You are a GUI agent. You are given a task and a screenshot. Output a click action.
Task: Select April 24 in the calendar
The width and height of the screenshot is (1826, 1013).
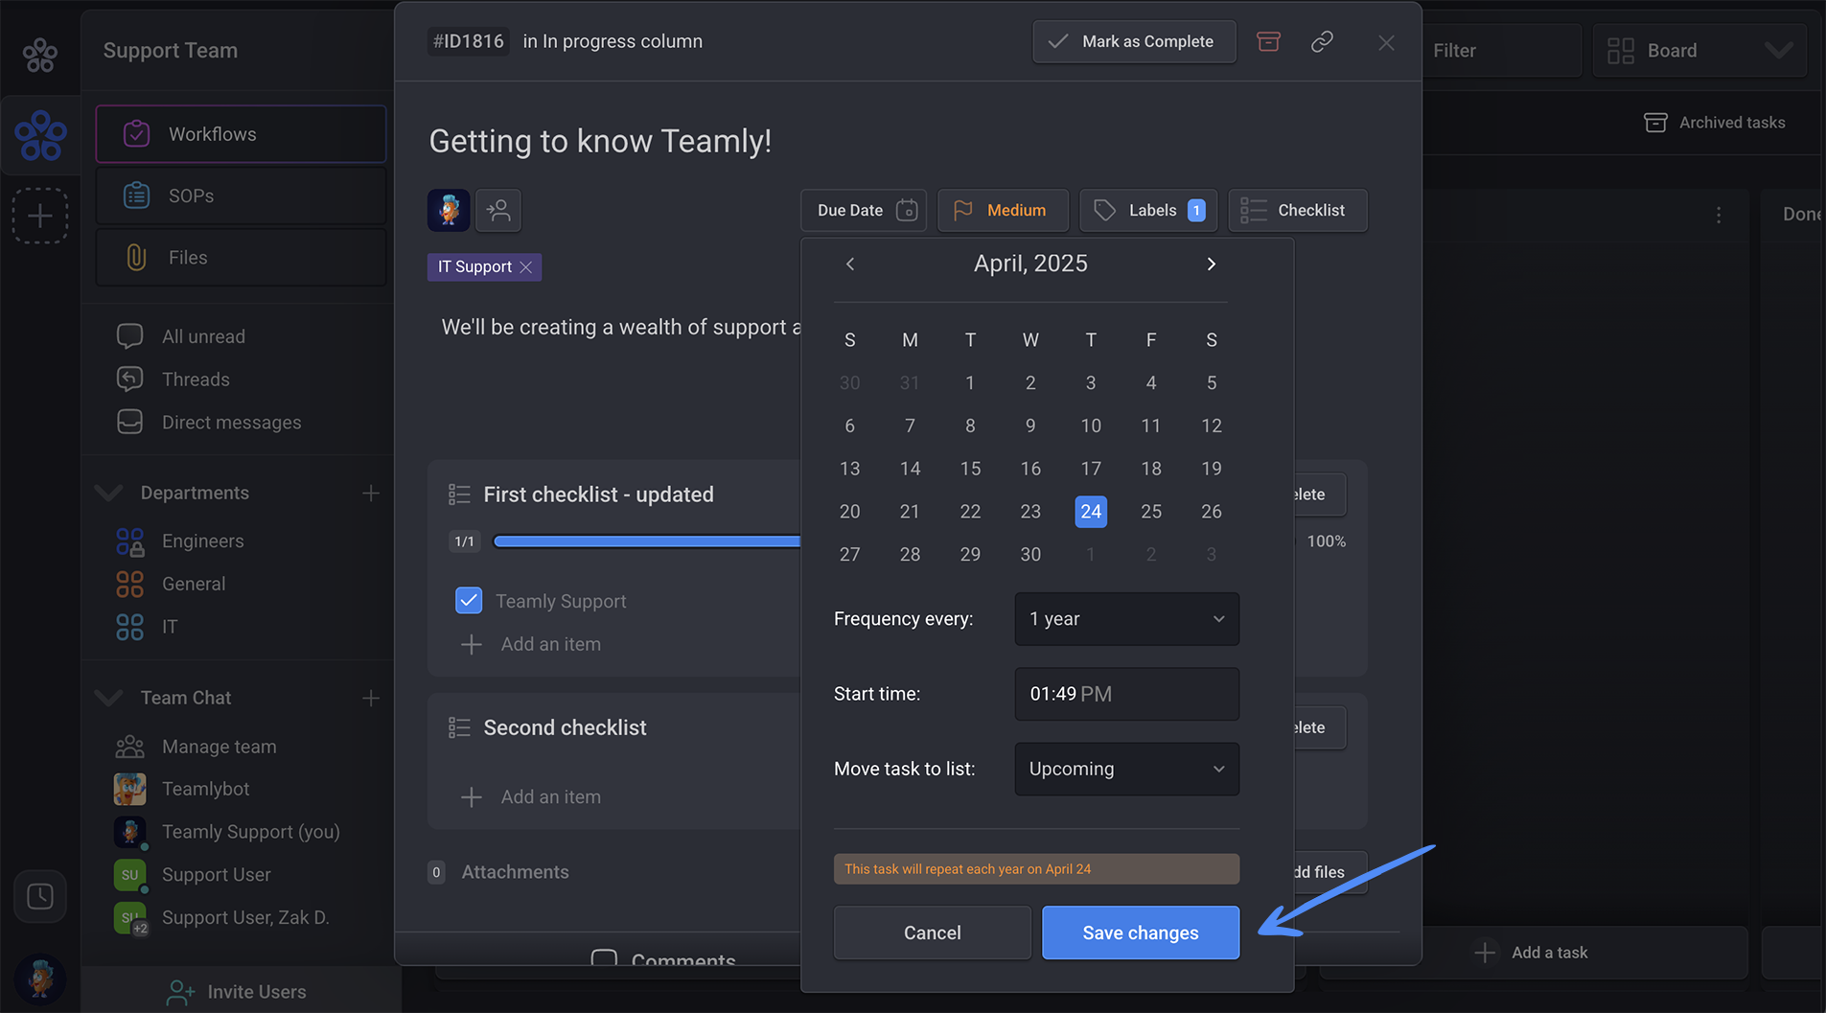(1091, 512)
